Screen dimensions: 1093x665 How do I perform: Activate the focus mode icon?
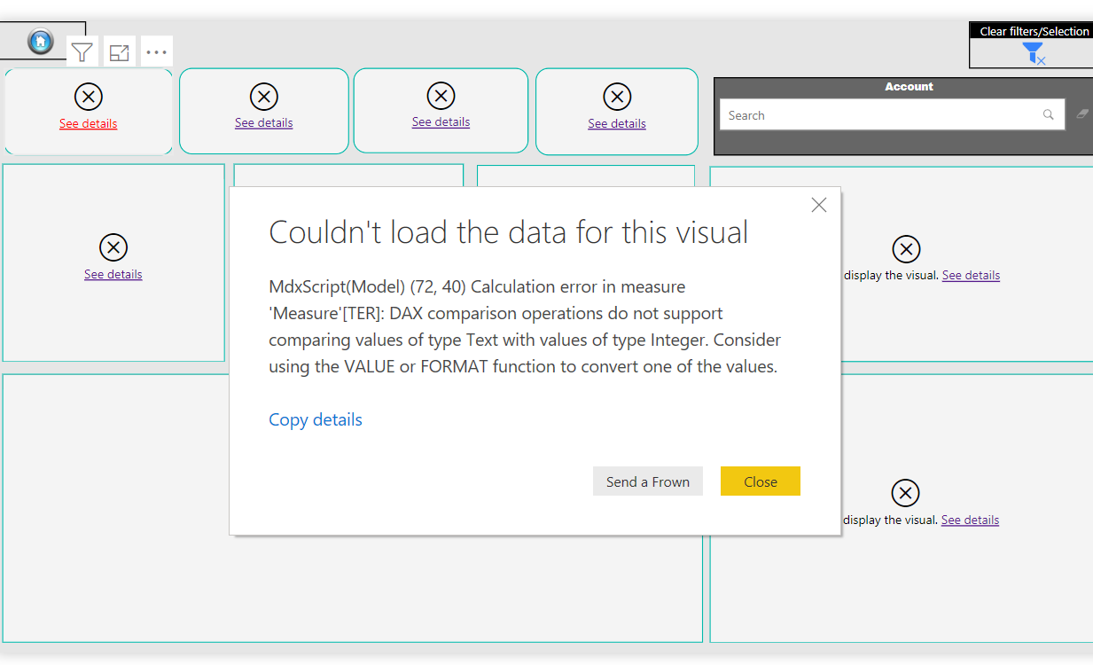click(119, 52)
